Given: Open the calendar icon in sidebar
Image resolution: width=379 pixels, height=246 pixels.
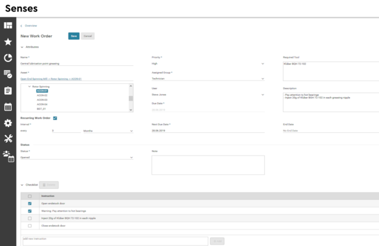Looking at the screenshot, I should 8,106.
